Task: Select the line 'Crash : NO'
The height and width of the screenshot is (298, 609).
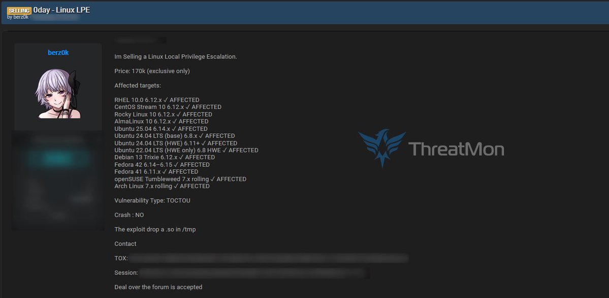Action: [129, 215]
